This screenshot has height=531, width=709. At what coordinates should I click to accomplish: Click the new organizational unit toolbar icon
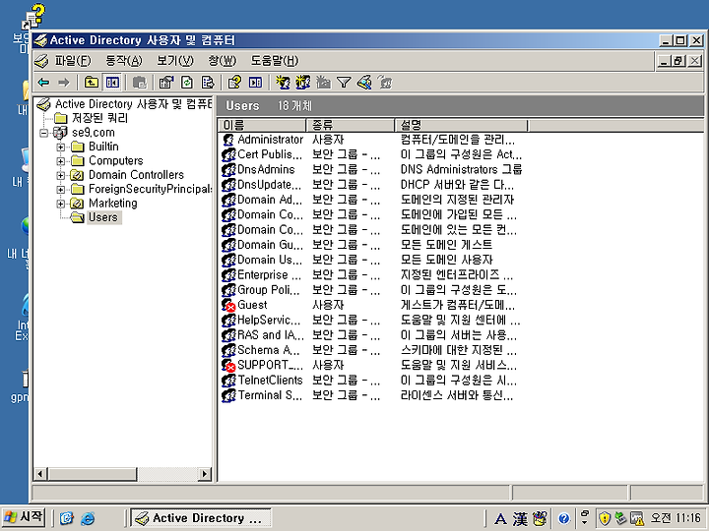point(323,83)
